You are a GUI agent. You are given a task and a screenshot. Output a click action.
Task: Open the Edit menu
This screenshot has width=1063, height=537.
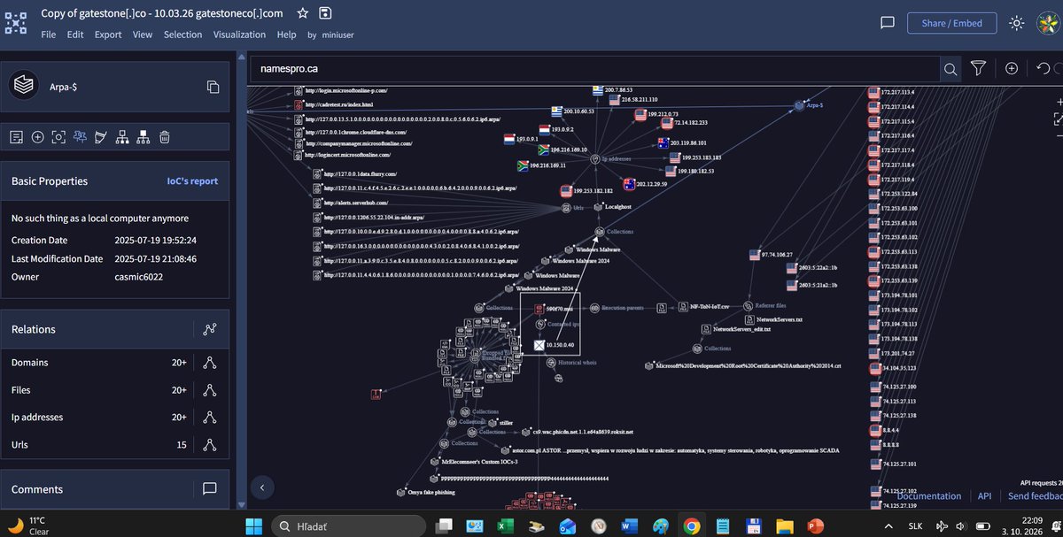point(75,35)
